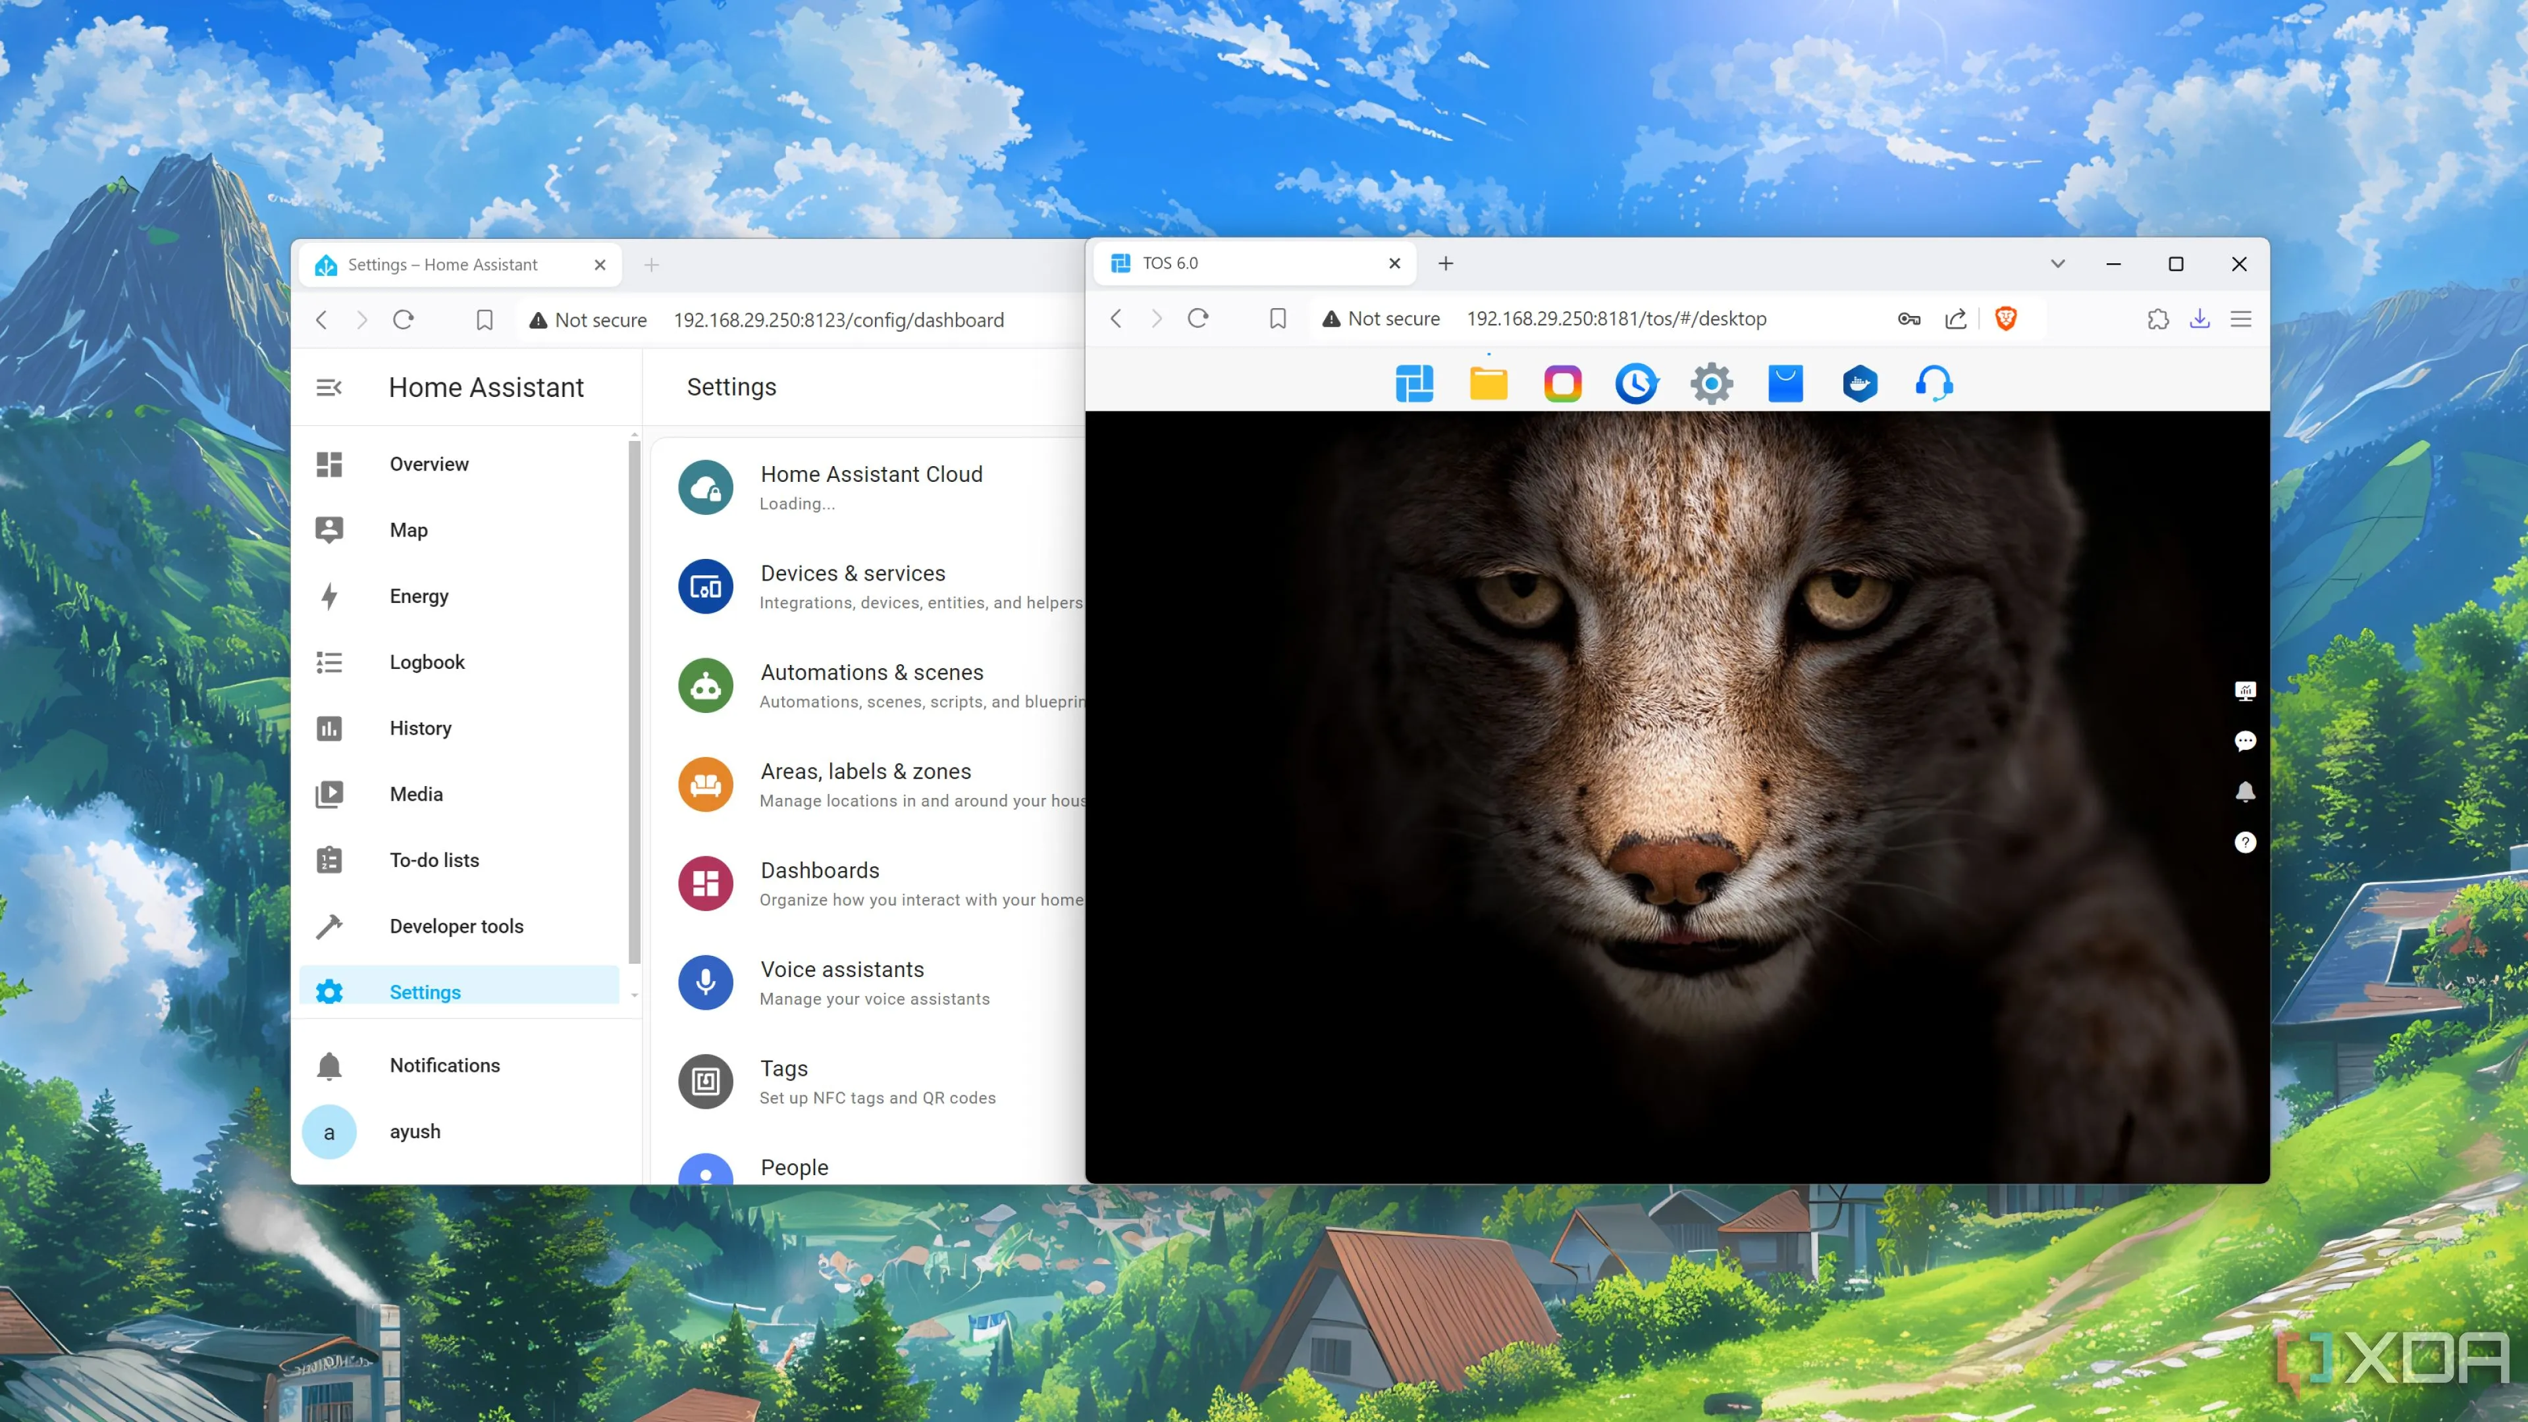Open the TOS Control Panel gear icon

click(x=1710, y=382)
